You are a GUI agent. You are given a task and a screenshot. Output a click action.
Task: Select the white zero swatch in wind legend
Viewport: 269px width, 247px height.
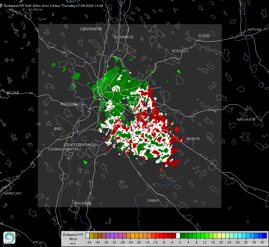178,235
